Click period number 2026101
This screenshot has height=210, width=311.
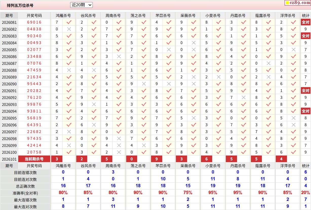click(9, 159)
